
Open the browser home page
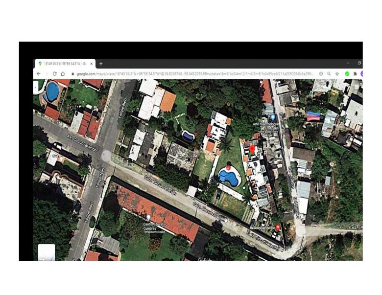point(63,74)
